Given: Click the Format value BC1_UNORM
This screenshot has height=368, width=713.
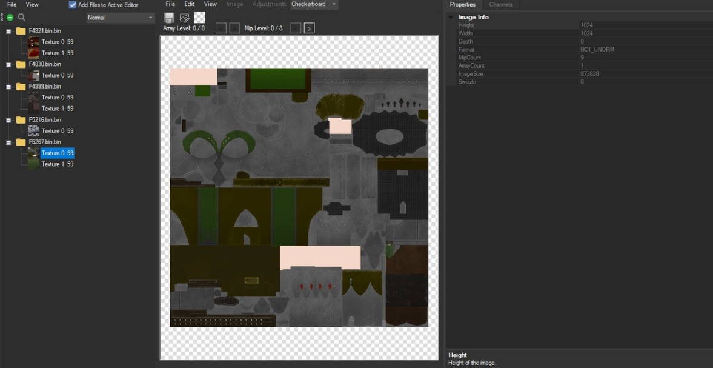Looking at the screenshot, I should point(597,49).
